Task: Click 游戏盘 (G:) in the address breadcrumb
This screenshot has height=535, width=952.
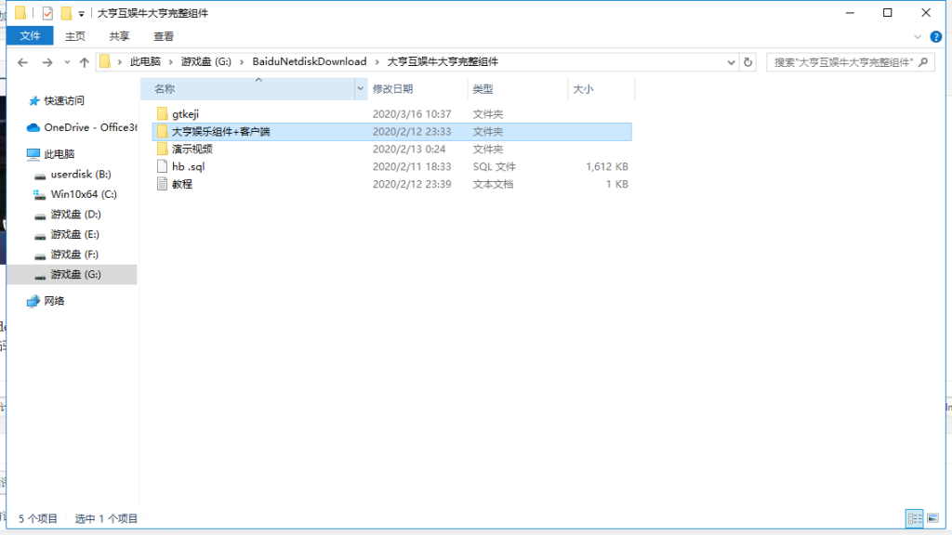Action: tap(205, 62)
